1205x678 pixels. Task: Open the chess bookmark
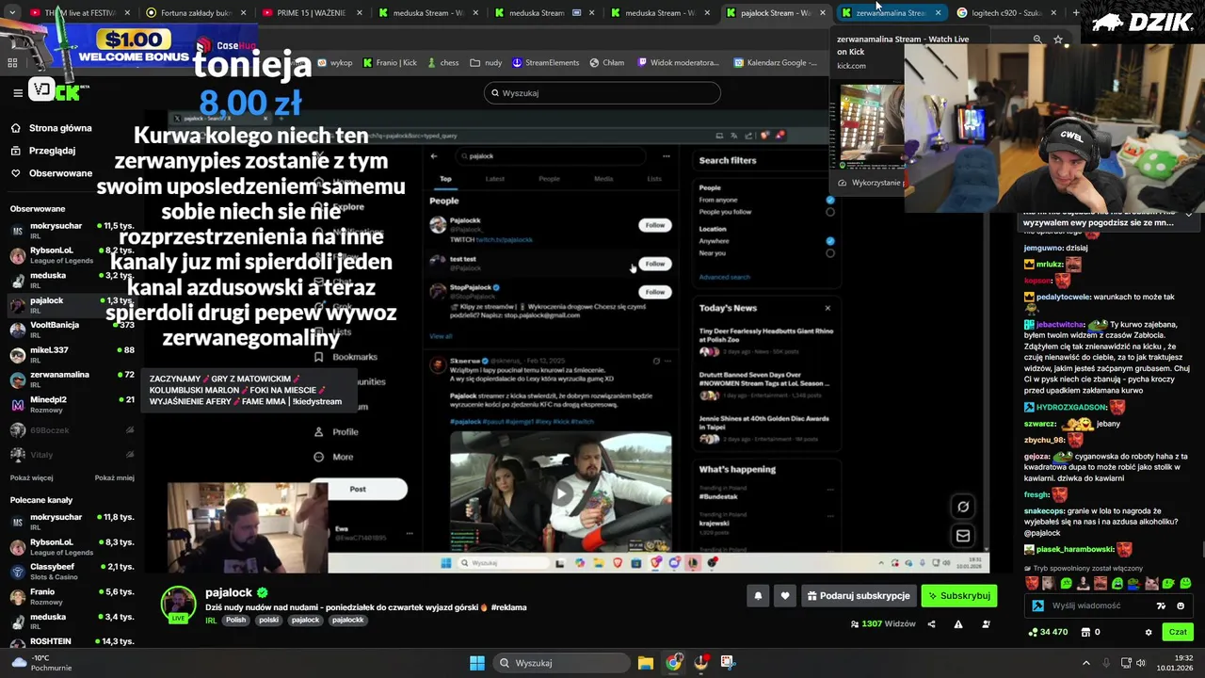[x=442, y=63]
